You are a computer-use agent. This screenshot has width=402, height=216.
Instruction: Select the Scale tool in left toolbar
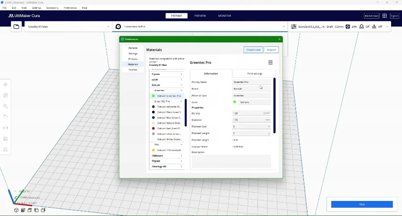[5, 96]
